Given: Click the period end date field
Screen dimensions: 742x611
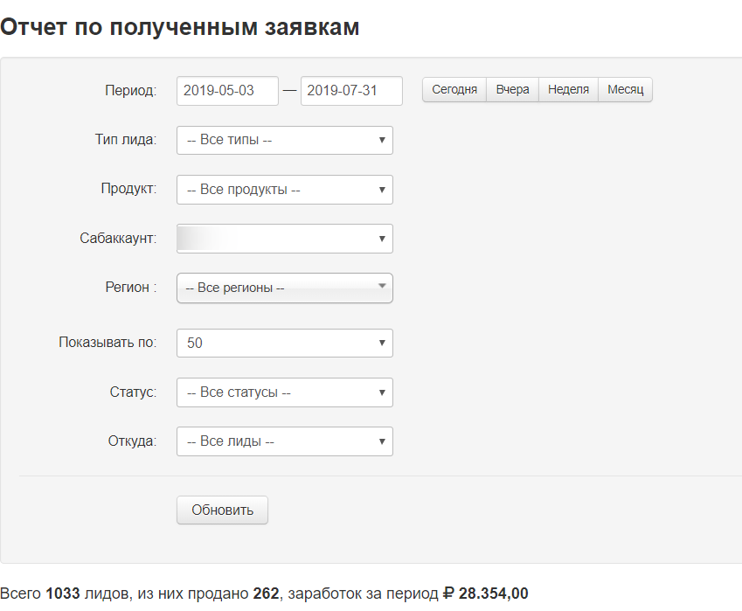Looking at the screenshot, I should (x=351, y=91).
